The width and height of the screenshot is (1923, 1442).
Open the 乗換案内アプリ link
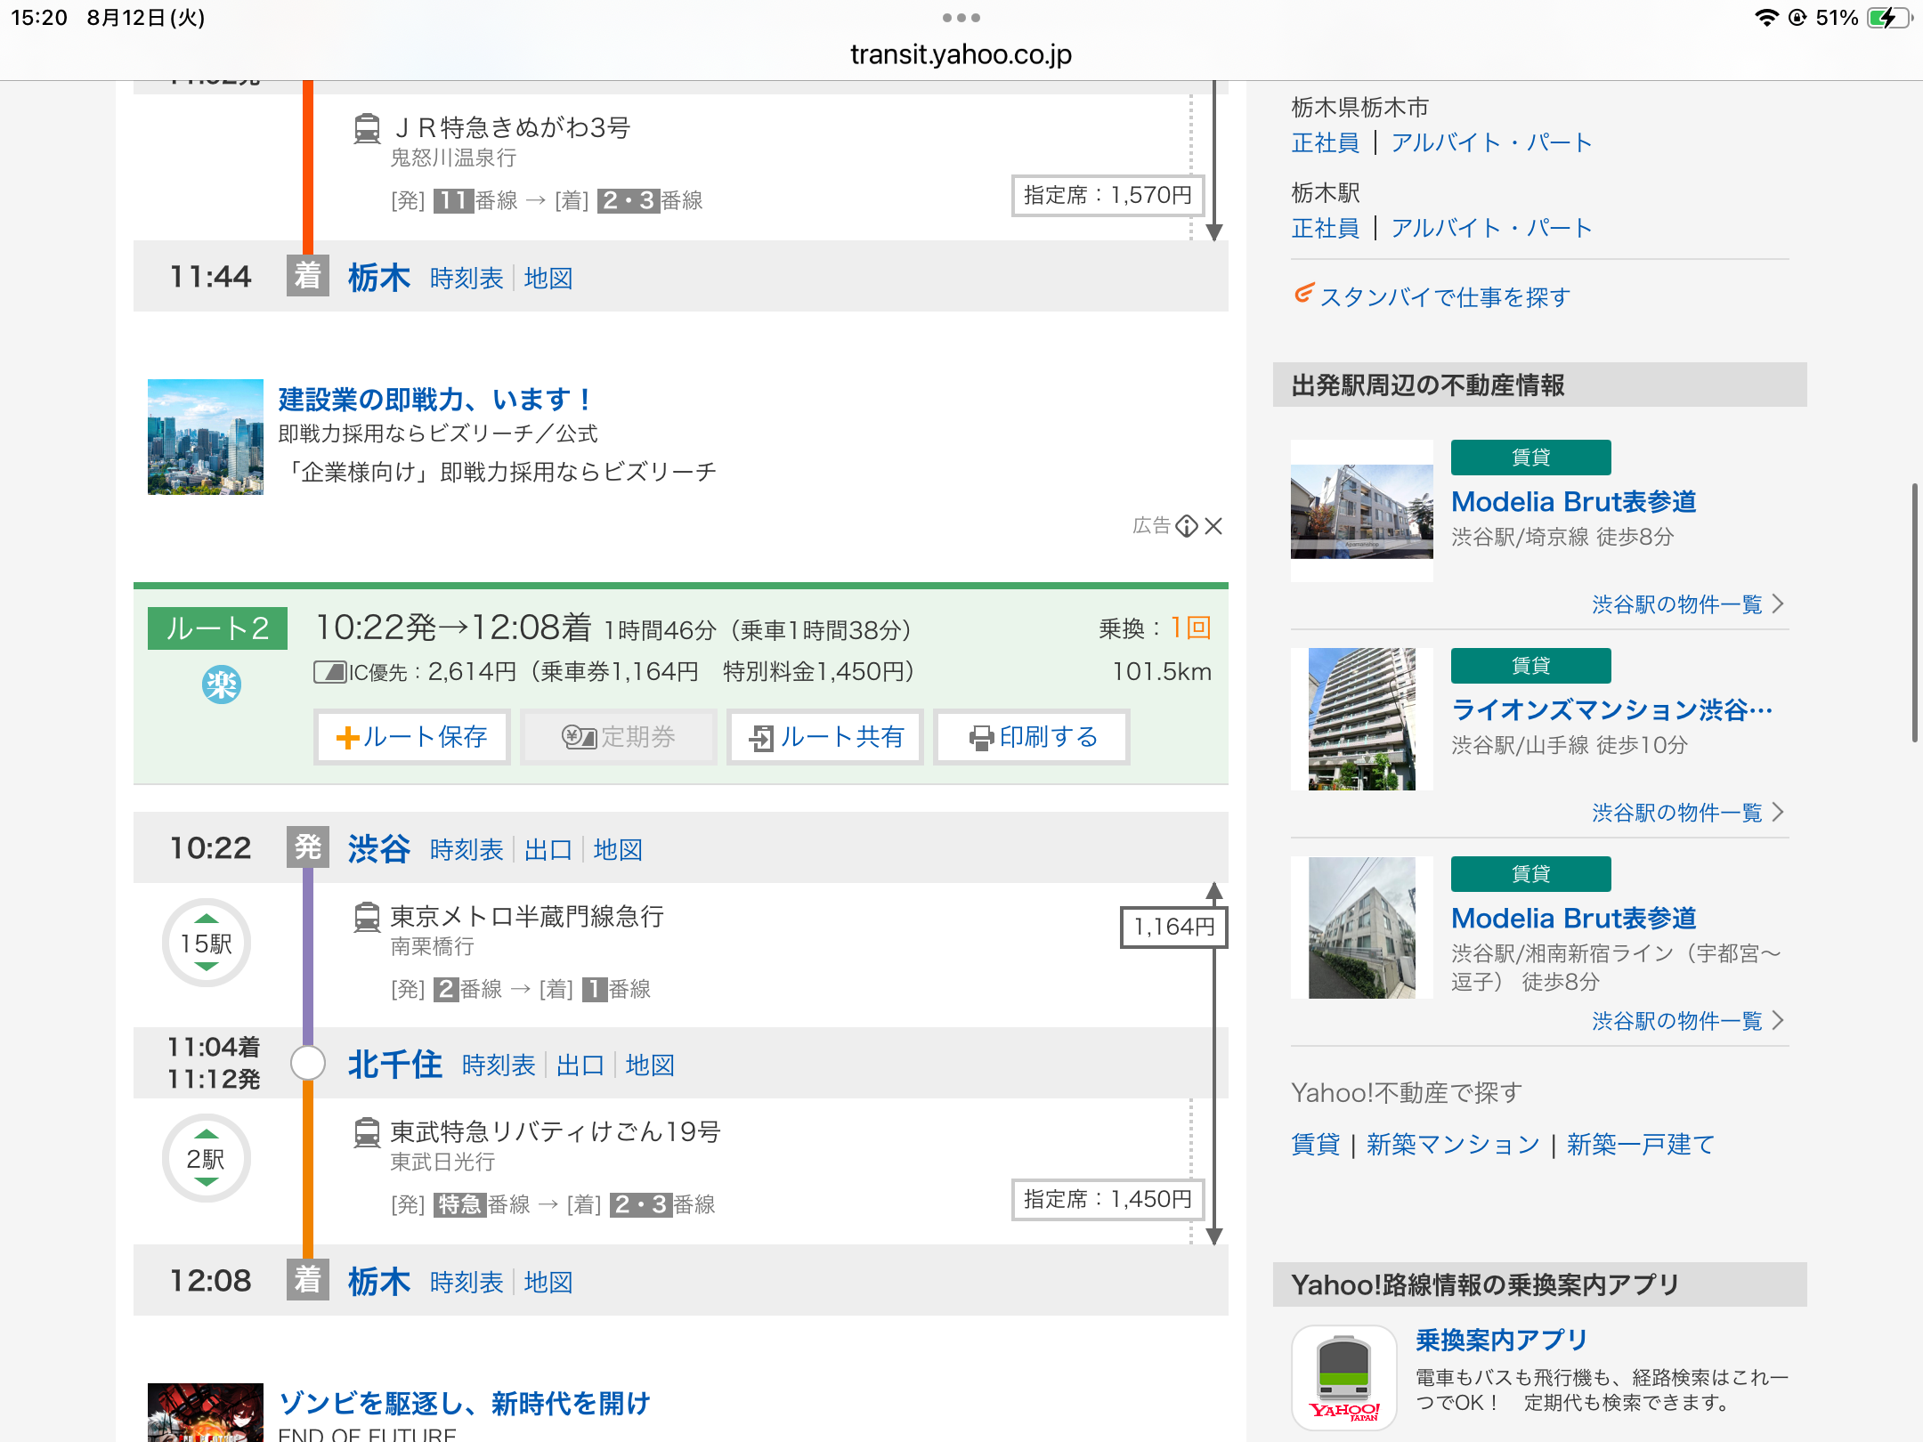(1502, 1340)
